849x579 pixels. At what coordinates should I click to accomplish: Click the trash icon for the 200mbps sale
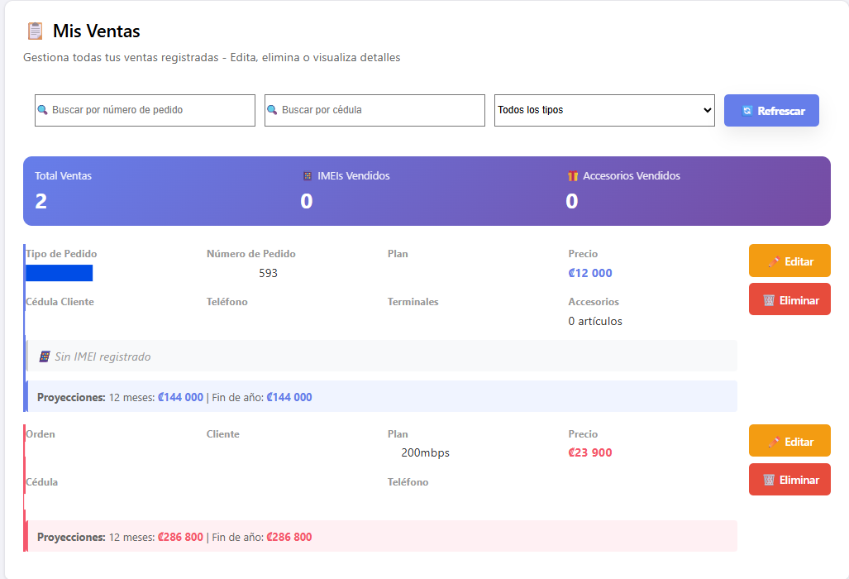point(769,480)
